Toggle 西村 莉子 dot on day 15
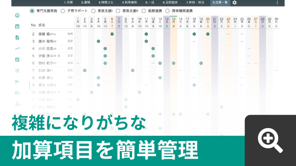 tap(173, 63)
